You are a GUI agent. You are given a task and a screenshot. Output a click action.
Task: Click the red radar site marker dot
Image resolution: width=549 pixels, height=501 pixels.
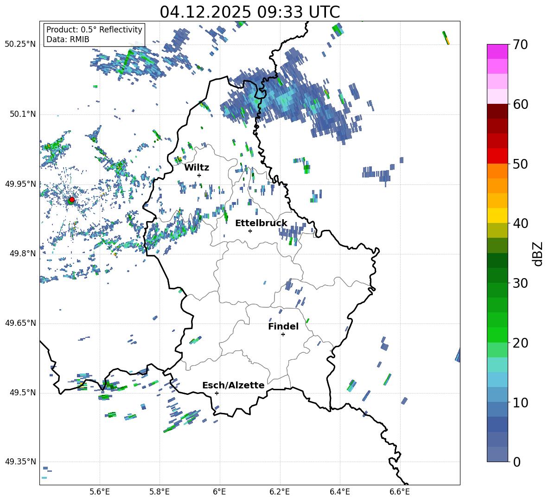[x=72, y=199]
